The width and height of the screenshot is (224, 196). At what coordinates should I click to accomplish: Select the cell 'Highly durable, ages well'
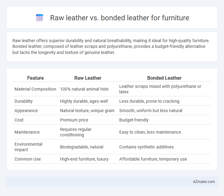tap(84, 101)
